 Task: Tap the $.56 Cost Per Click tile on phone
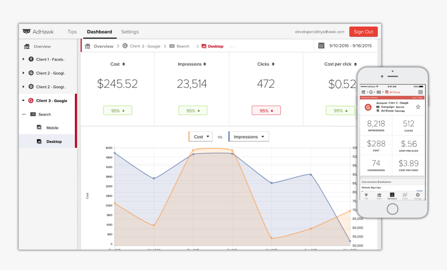[x=409, y=145]
